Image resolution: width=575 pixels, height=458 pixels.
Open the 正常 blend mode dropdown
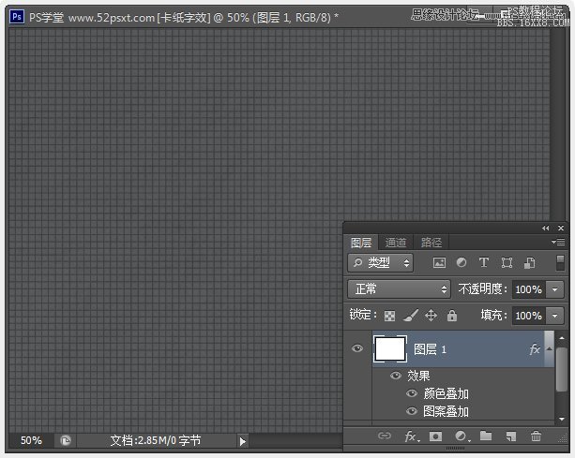click(x=399, y=289)
